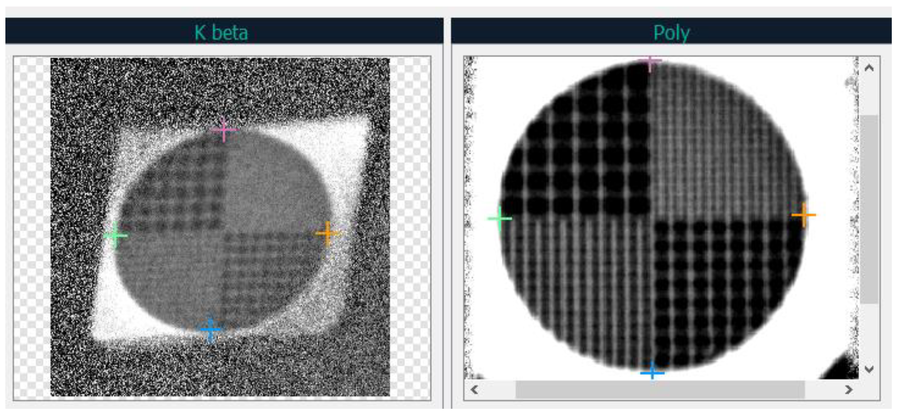Viewport: 900px width, 417px height.
Task: Click the blue crosshair marker in K beta image
Action: [x=210, y=329]
